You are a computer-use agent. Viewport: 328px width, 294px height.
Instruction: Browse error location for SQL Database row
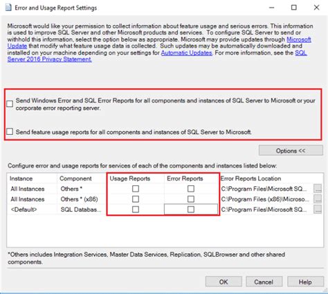[318, 210]
